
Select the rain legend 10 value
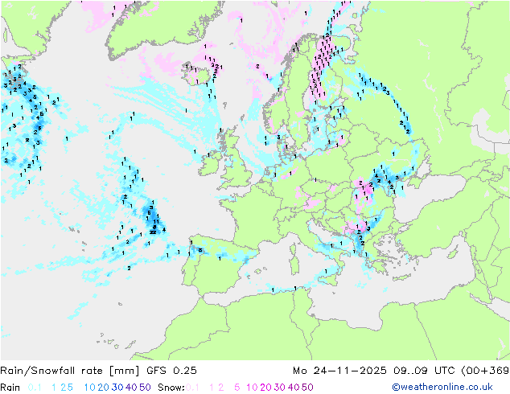coord(90,388)
